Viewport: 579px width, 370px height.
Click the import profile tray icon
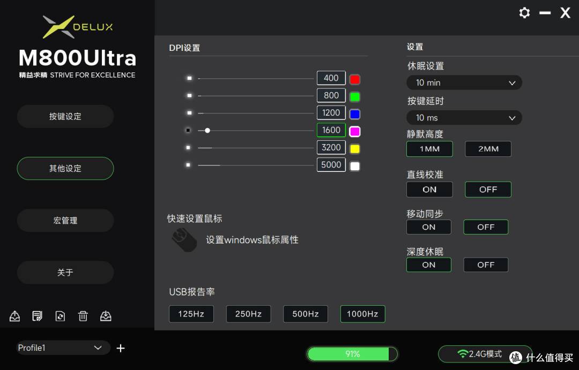(106, 316)
